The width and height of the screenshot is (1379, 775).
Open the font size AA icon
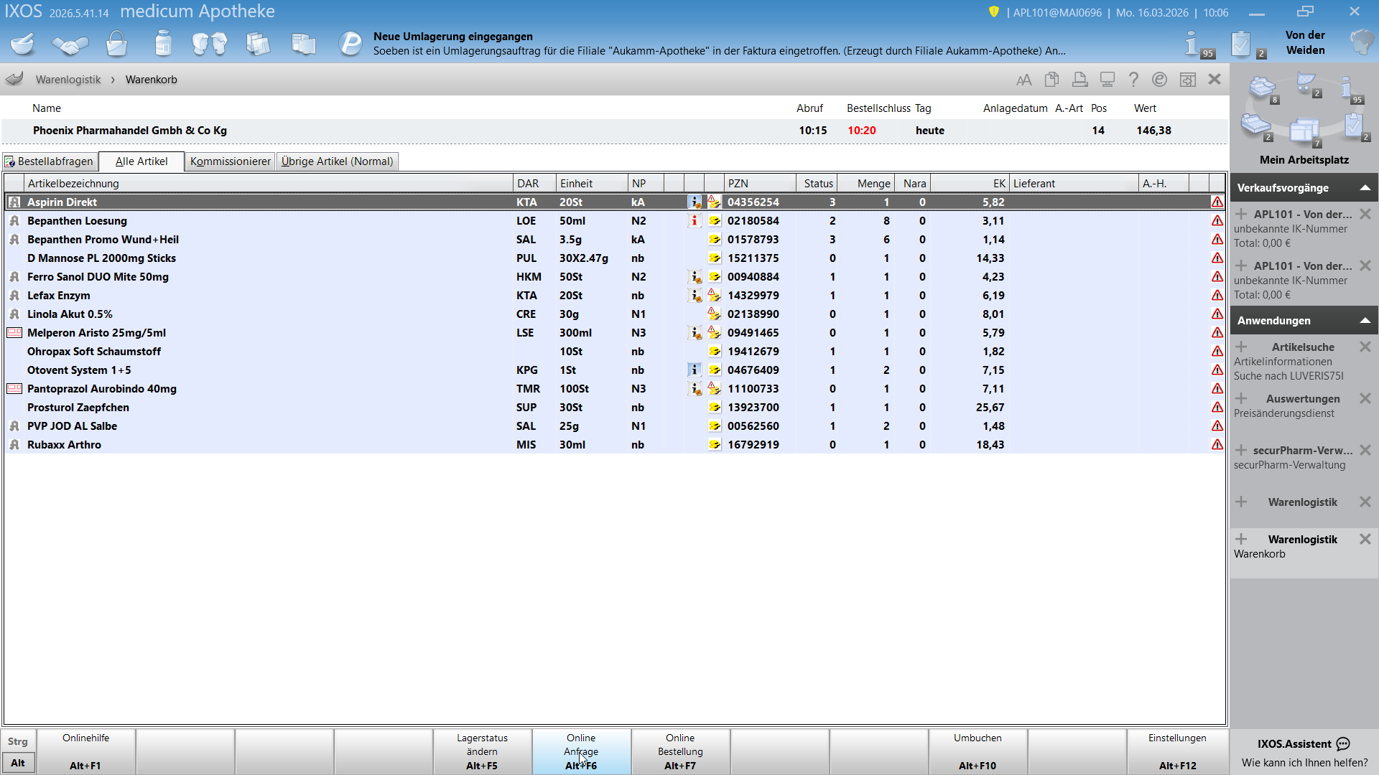click(1024, 80)
